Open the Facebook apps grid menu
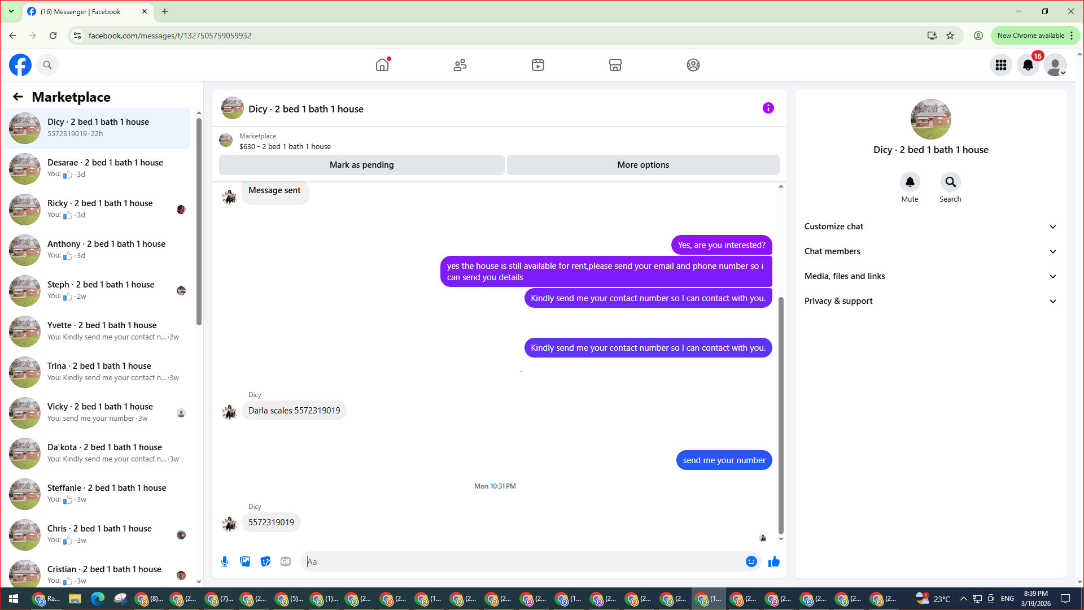Viewport: 1084px width, 610px height. point(1000,65)
